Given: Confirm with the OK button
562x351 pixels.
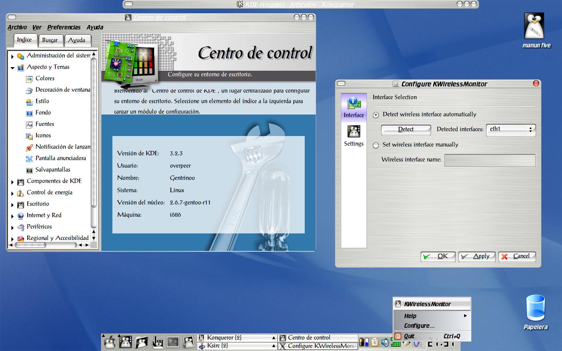Looking at the screenshot, I should [x=438, y=256].
